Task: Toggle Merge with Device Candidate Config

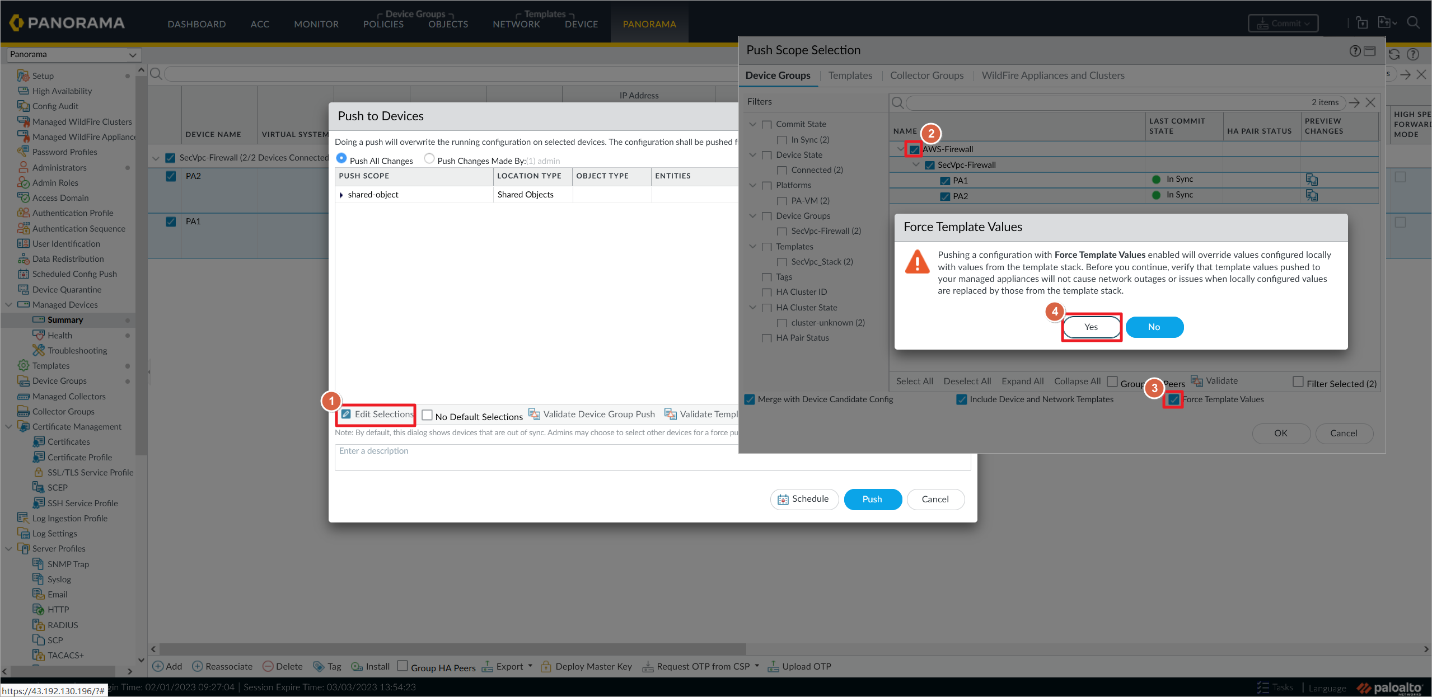Action: coord(749,399)
